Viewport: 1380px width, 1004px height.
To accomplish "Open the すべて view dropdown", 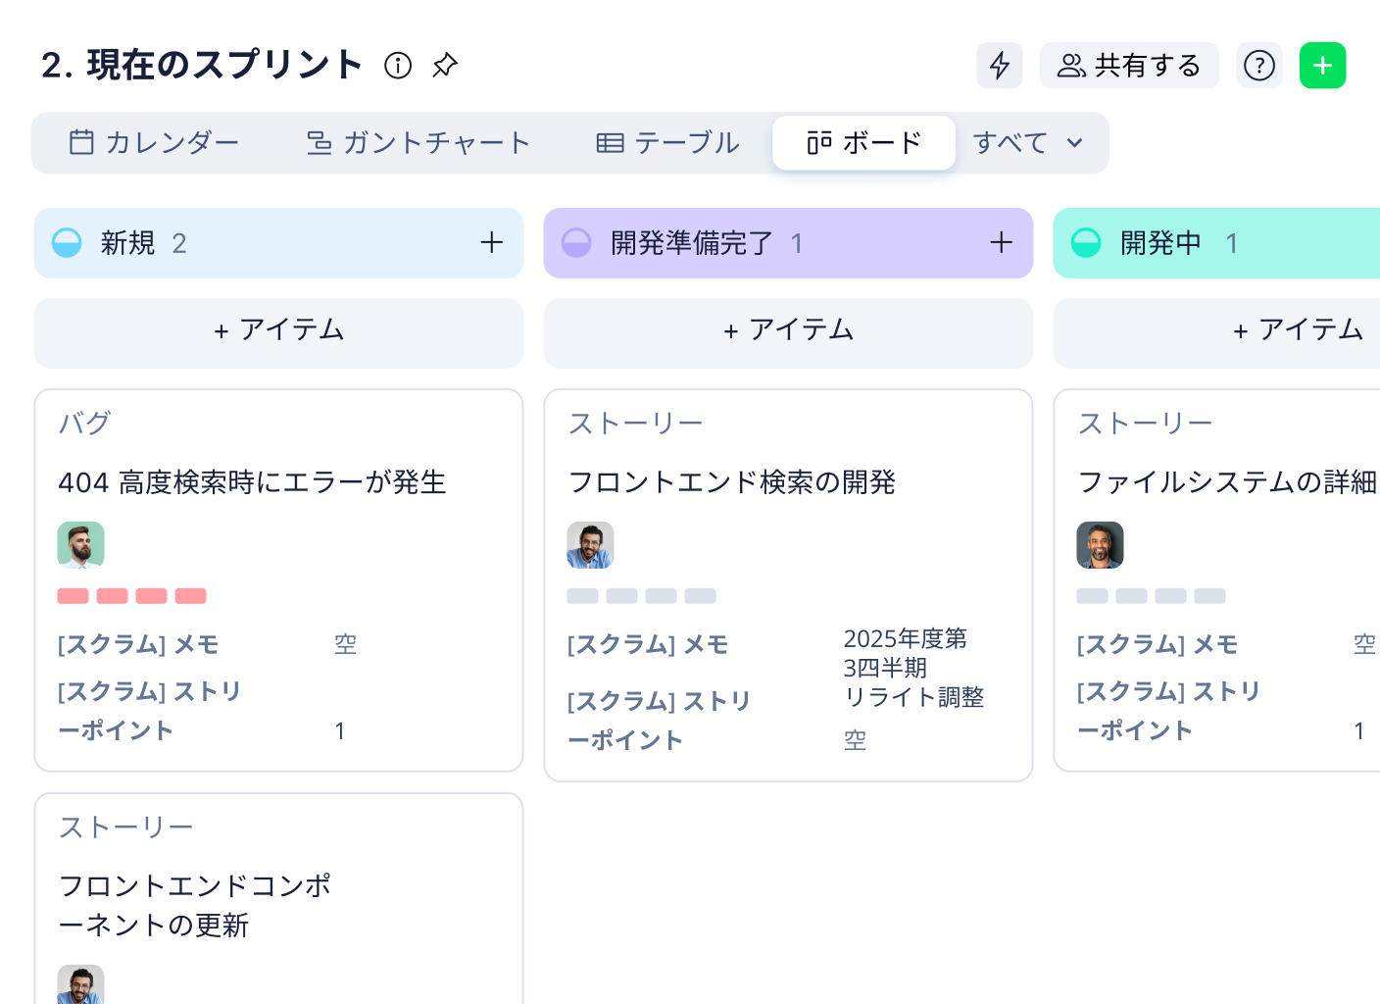I will point(1028,143).
